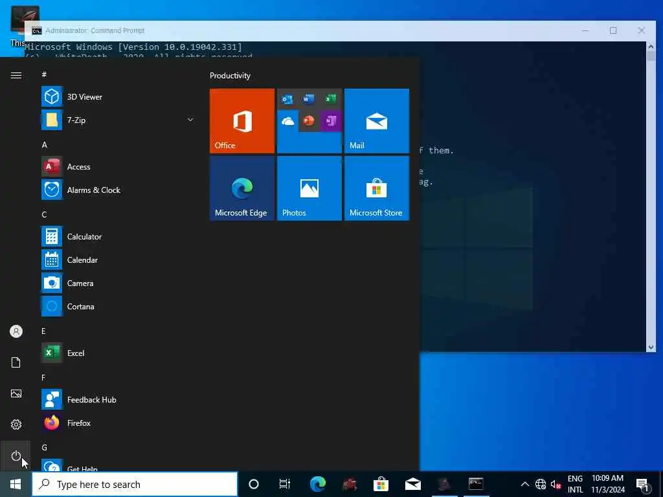Click the Cortana circle on taskbar
The width and height of the screenshot is (663, 497).
tap(254, 484)
